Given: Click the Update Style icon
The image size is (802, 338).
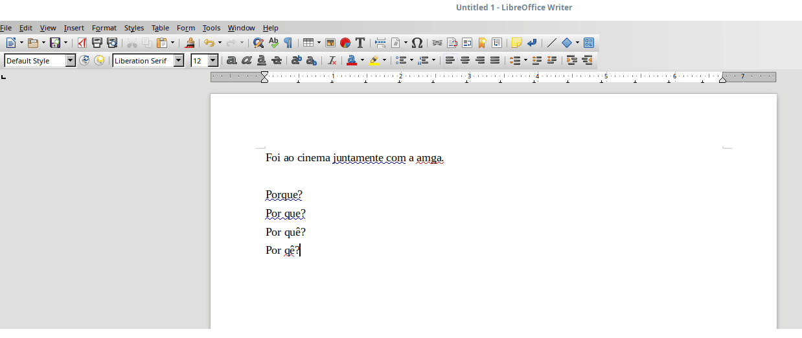Looking at the screenshot, I should click(84, 60).
